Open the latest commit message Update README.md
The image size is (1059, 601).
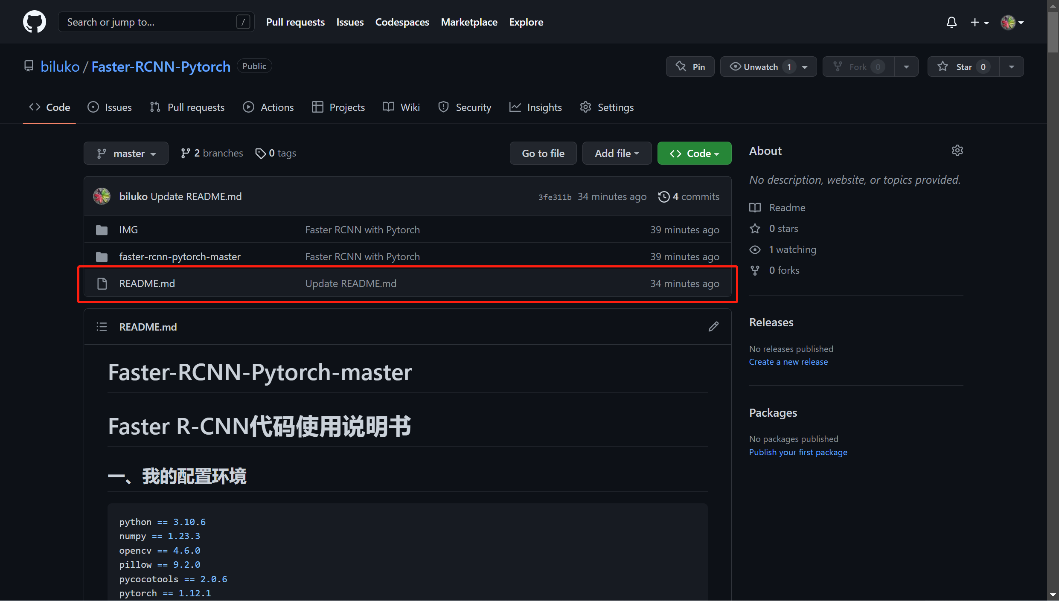196,196
